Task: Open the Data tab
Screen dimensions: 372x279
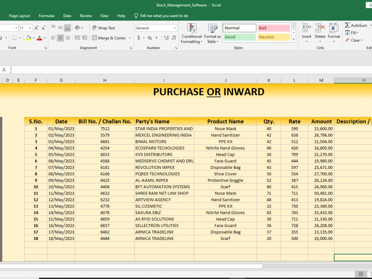Action: click(x=67, y=16)
